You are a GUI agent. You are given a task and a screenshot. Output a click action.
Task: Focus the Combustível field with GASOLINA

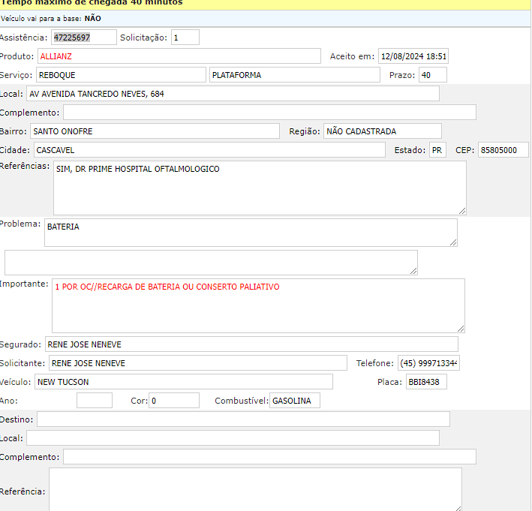pyautogui.click(x=294, y=401)
